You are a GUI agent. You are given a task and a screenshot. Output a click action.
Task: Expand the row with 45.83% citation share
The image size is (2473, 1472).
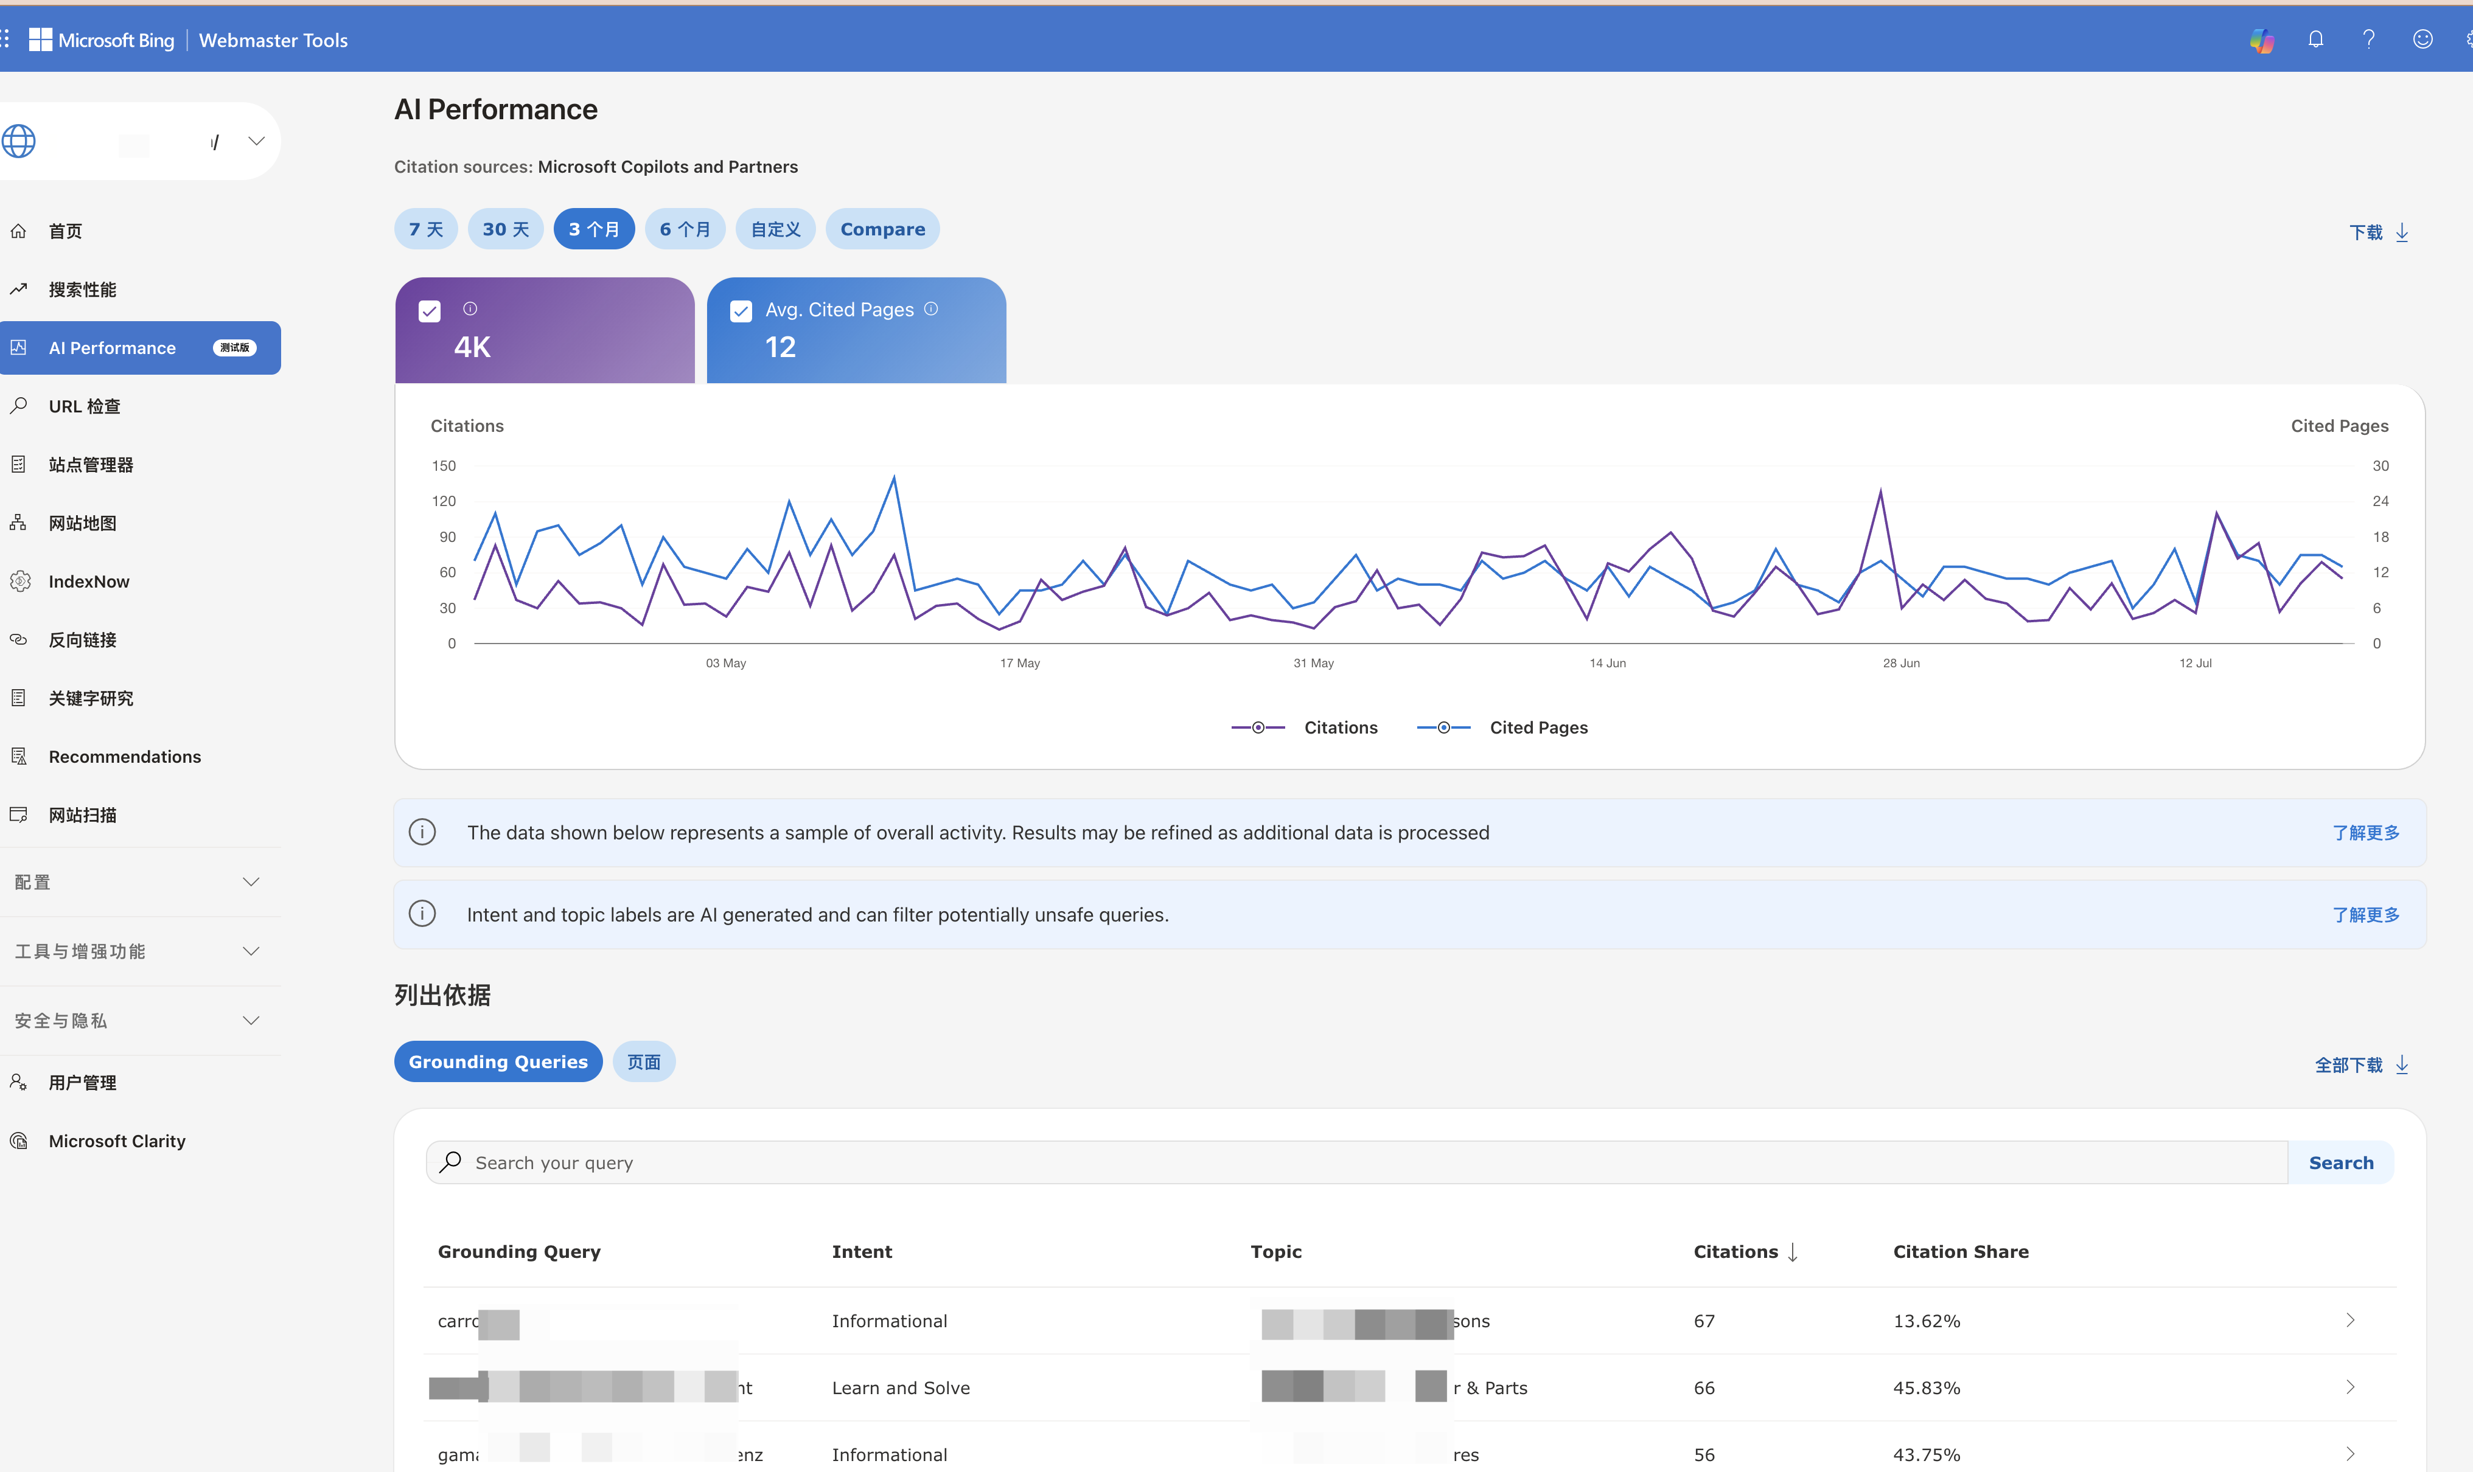pos(2350,1387)
